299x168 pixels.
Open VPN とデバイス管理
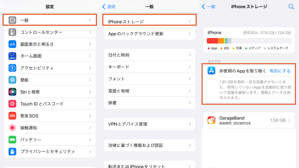(x=149, y=124)
